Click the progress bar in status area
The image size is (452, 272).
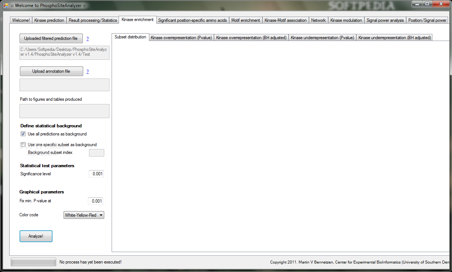click(x=33, y=262)
